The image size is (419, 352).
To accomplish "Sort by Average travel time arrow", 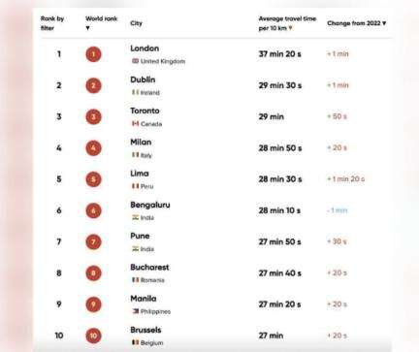I will 290,28.
